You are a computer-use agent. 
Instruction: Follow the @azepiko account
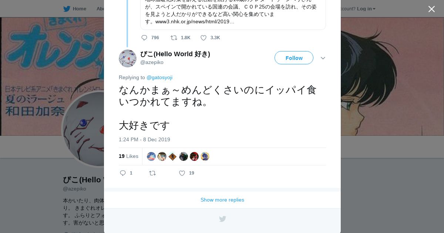294,58
